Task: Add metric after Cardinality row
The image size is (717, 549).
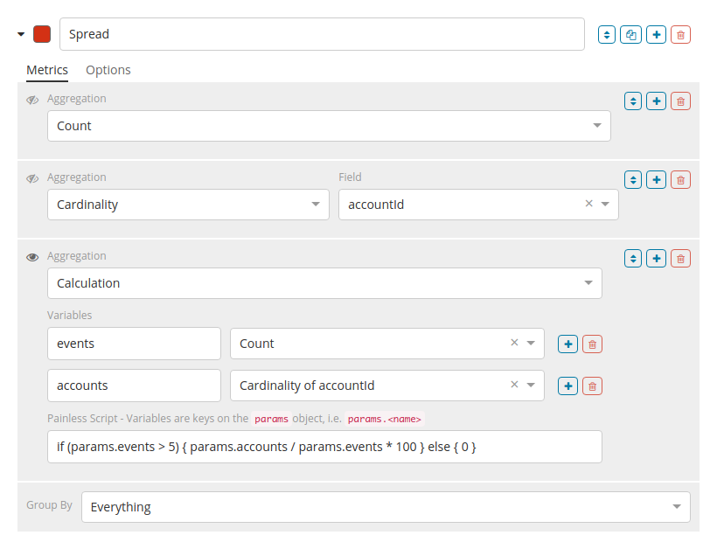Action: [x=656, y=180]
